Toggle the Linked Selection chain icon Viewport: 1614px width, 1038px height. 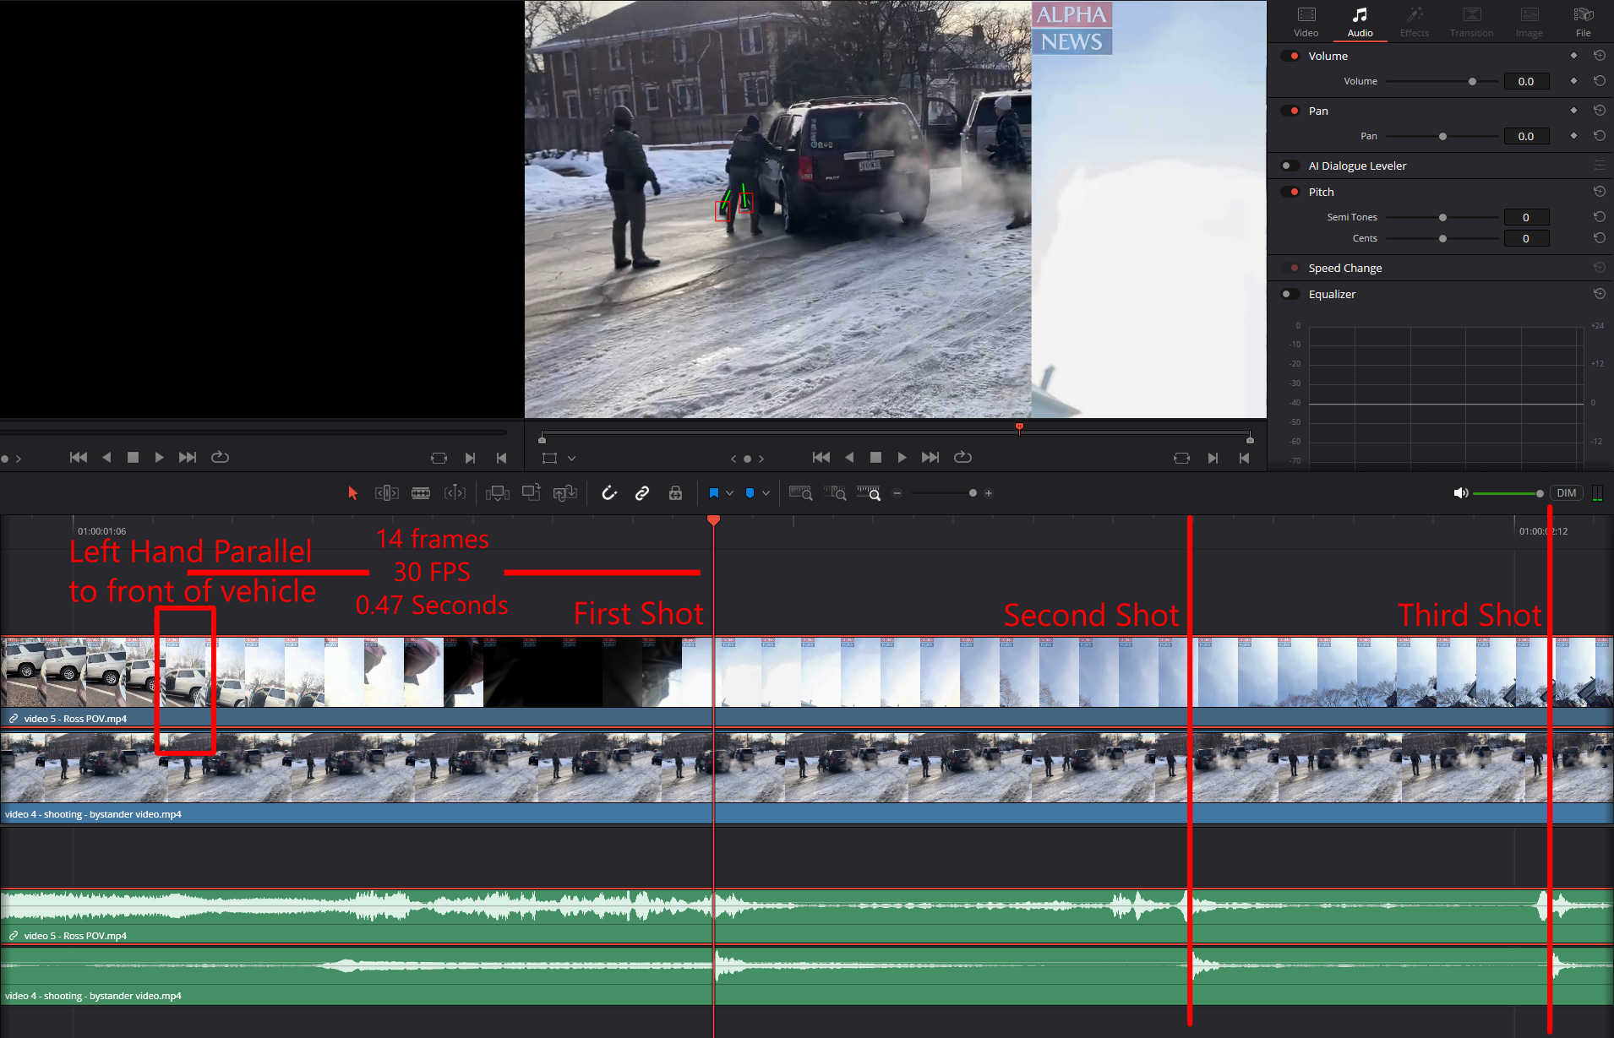tap(642, 493)
